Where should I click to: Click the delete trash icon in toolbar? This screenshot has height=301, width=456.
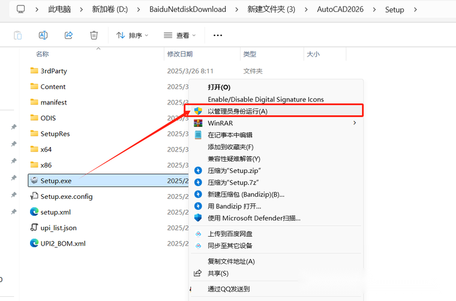[x=94, y=35]
